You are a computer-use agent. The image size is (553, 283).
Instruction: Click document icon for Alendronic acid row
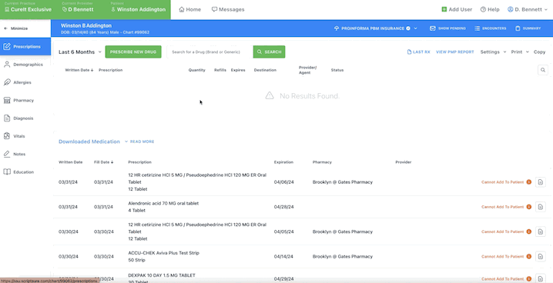tap(541, 207)
